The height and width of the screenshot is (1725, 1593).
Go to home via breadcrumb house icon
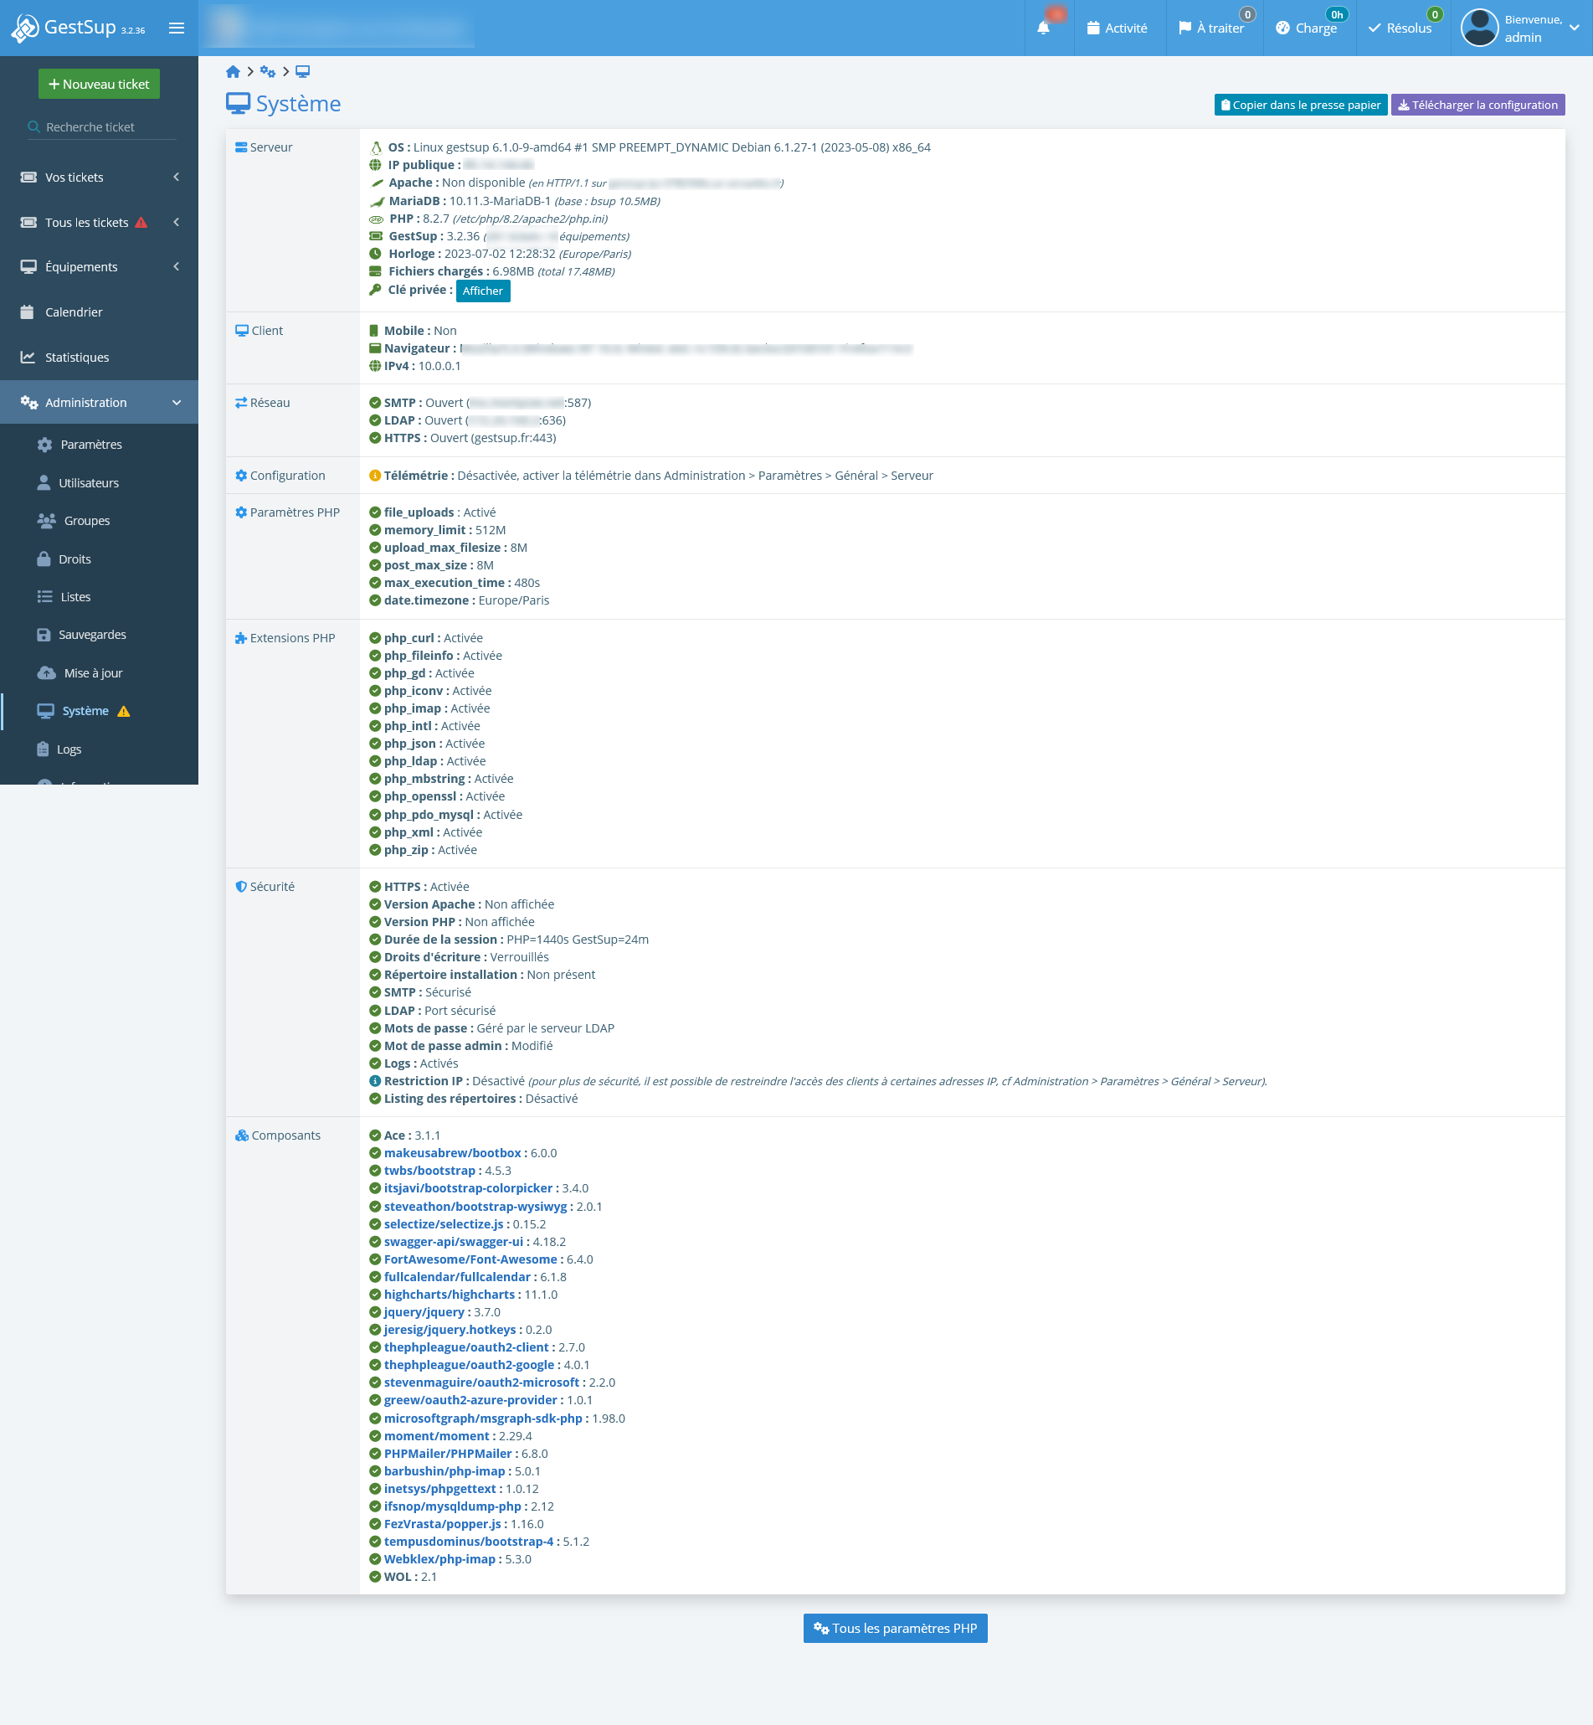coord(233,71)
